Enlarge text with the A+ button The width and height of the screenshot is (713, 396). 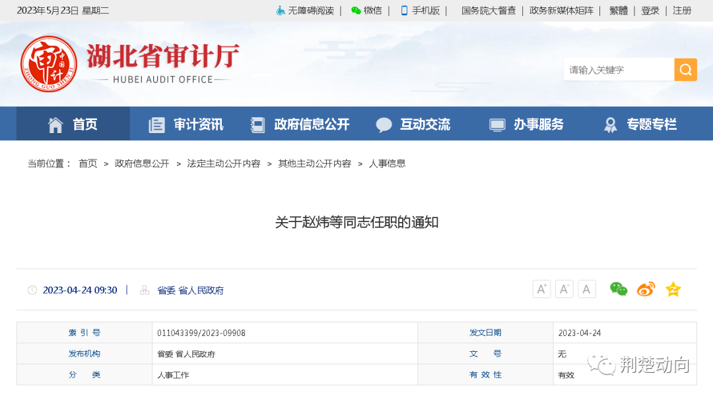[x=541, y=289]
